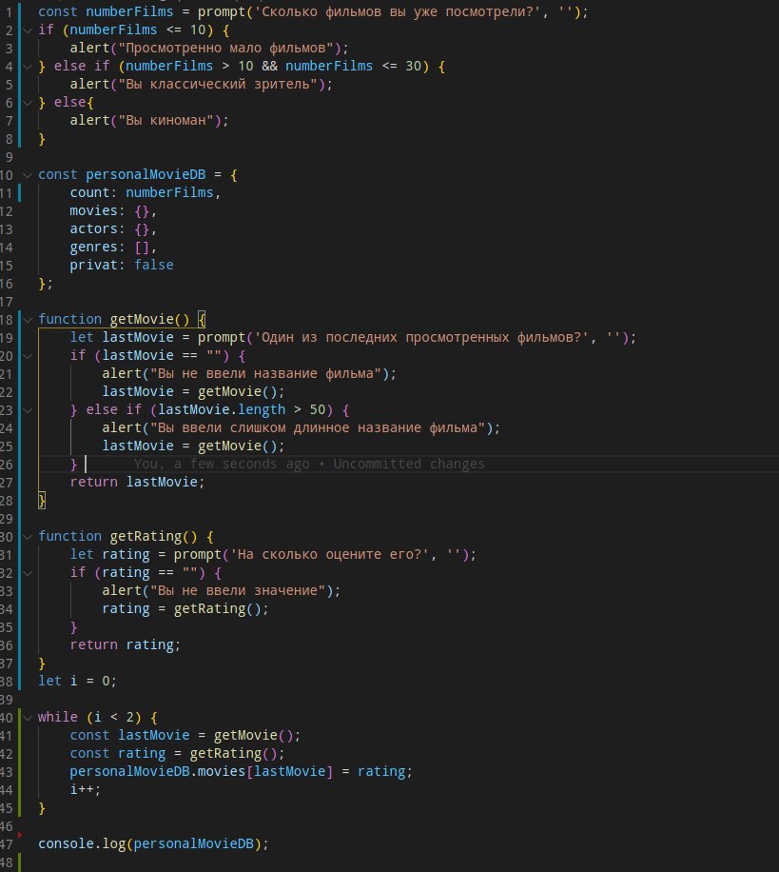Image resolution: width=779 pixels, height=872 pixels.
Task: Collapse the fold at '} else{' line
Action: point(28,103)
